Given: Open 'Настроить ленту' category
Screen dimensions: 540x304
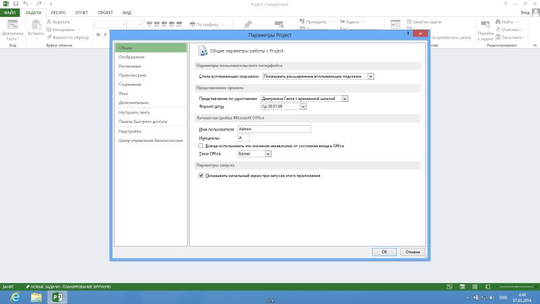Looking at the screenshot, I should (151, 112).
